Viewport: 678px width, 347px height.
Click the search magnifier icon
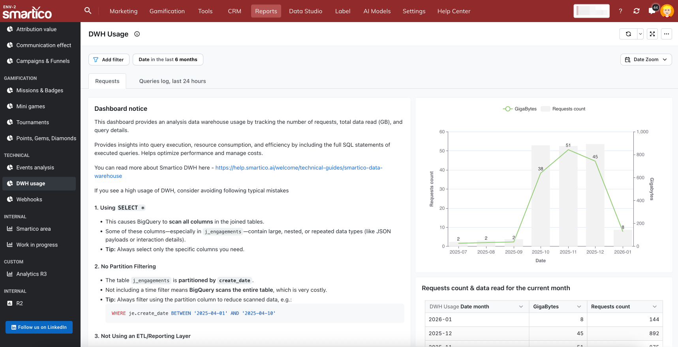pyautogui.click(x=88, y=11)
